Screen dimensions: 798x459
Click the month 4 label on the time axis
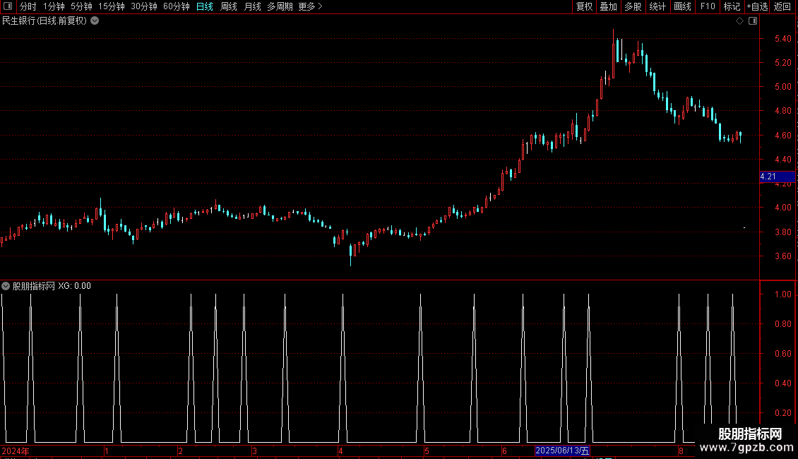340,451
